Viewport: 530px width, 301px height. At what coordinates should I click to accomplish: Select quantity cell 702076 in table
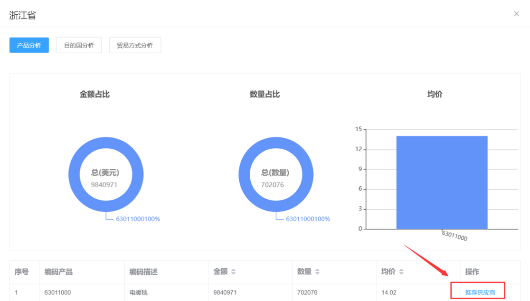307,292
